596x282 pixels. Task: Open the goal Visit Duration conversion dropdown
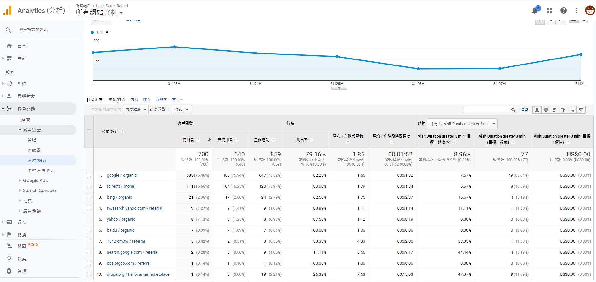pos(462,124)
